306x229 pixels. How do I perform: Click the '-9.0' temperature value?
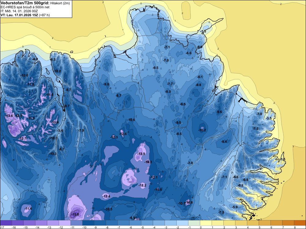pos(106,84)
